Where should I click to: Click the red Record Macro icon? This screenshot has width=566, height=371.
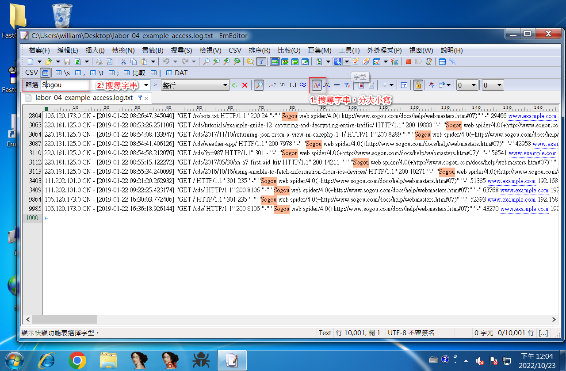tap(409, 61)
